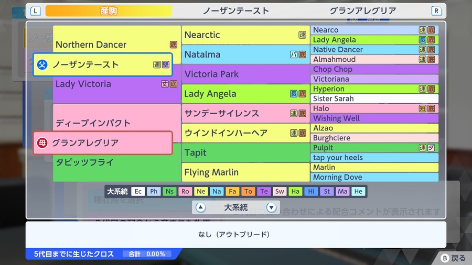This screenshot has width=472, height=265.
Task: Select the Natalma pedigree cell
Action: pyautogui.click(x=245, y=54)
